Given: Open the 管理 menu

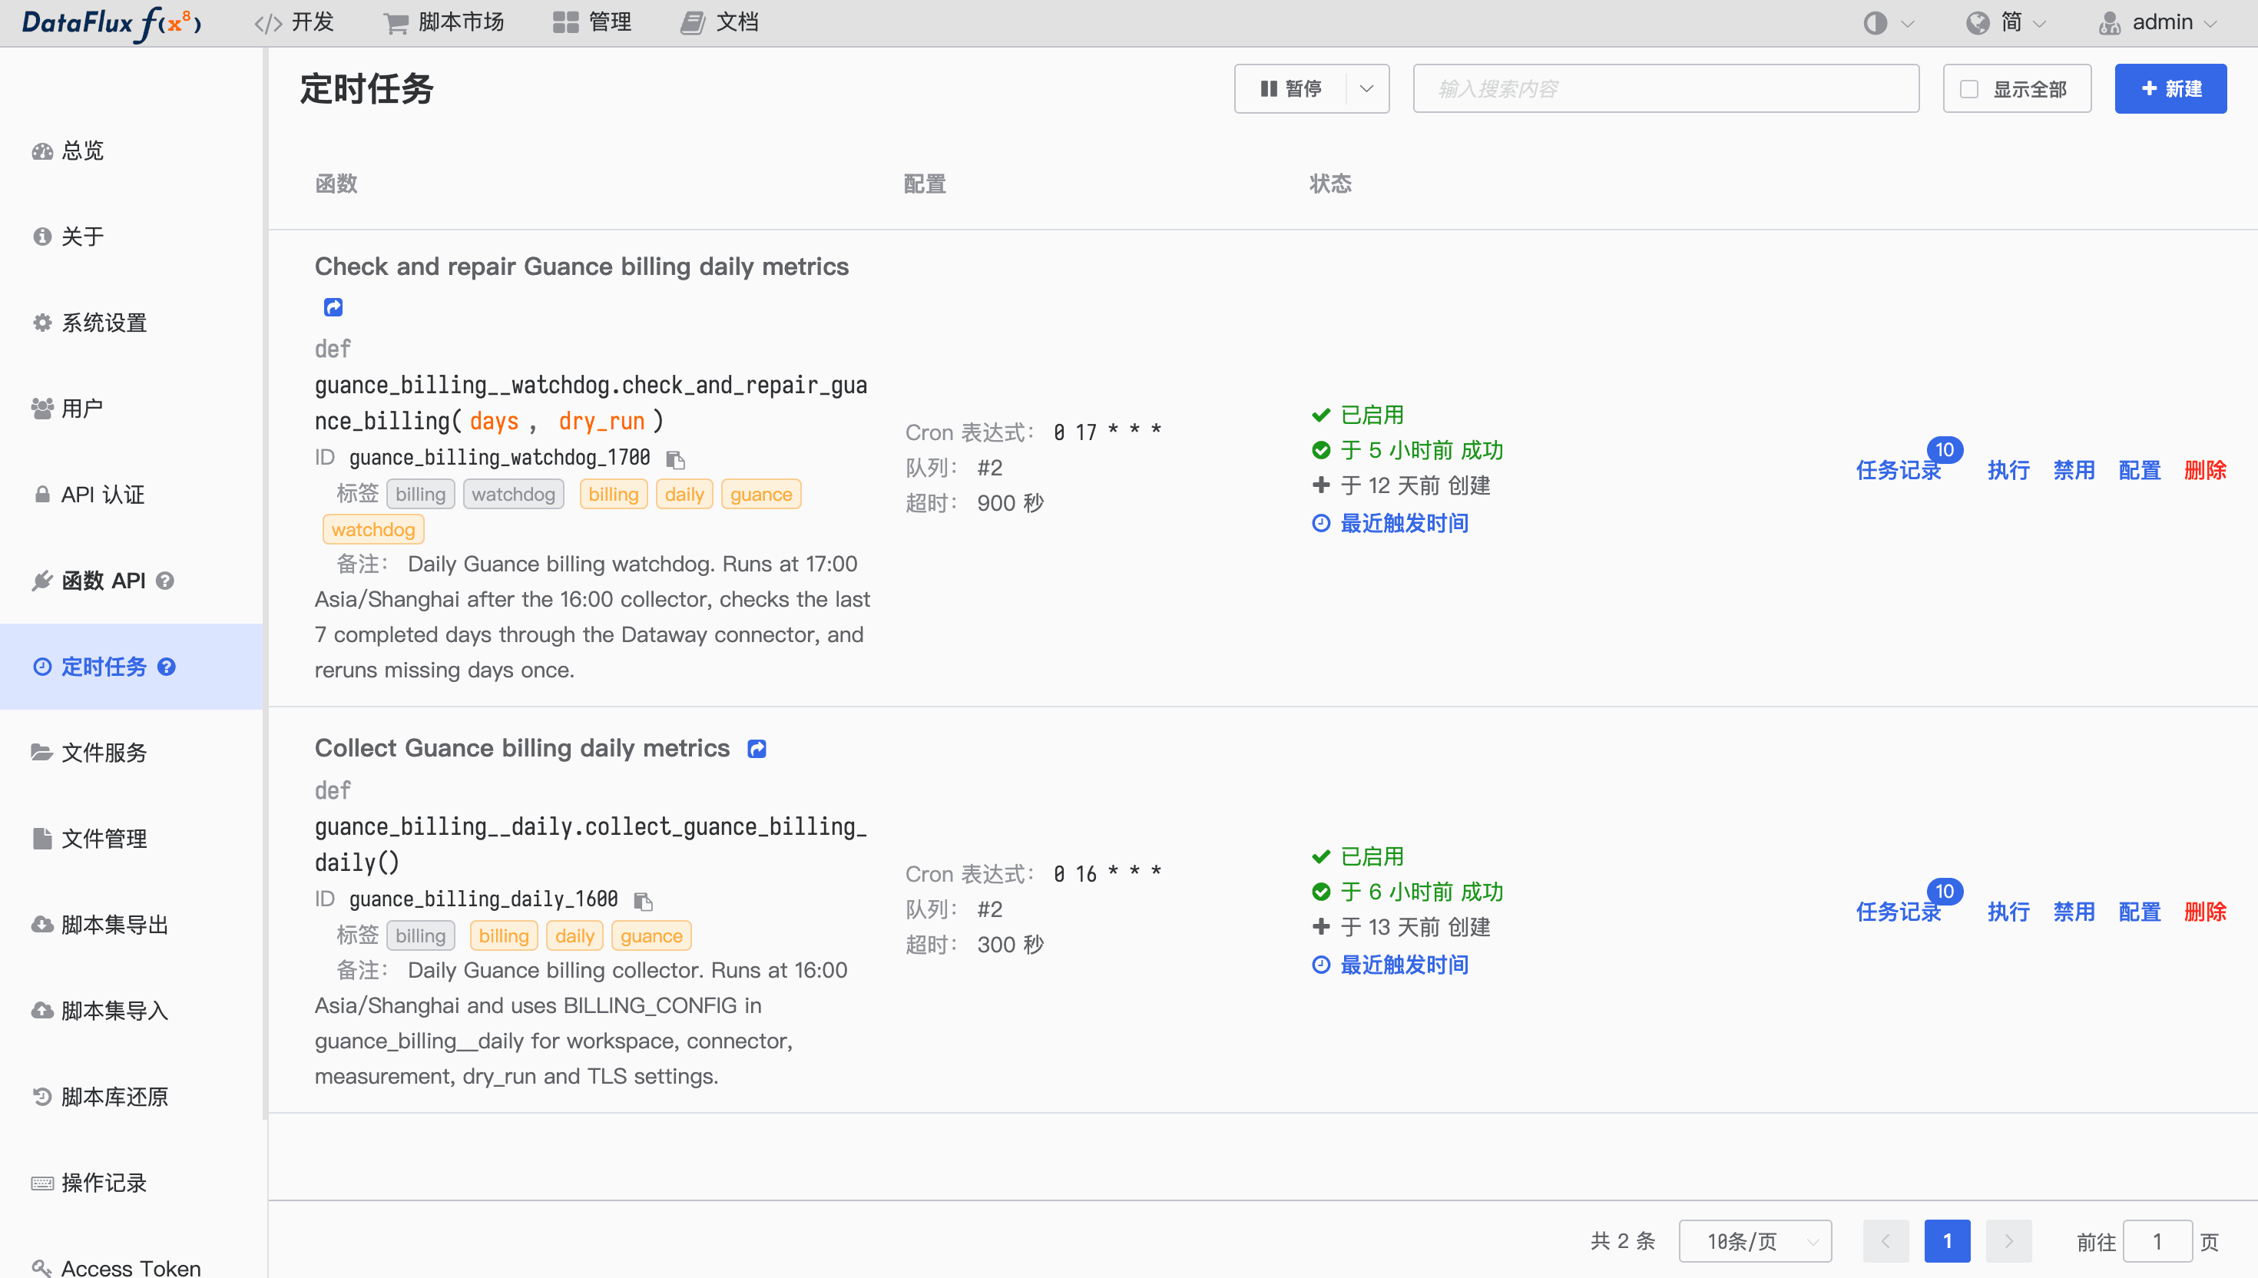Looking at the screenshot, I should 592,23.
